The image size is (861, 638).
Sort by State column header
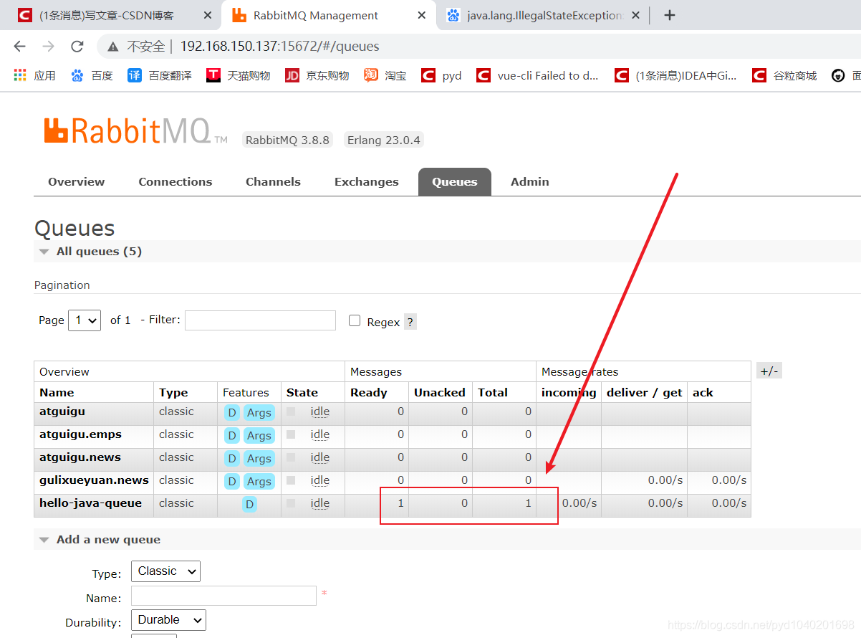[302, 393]
